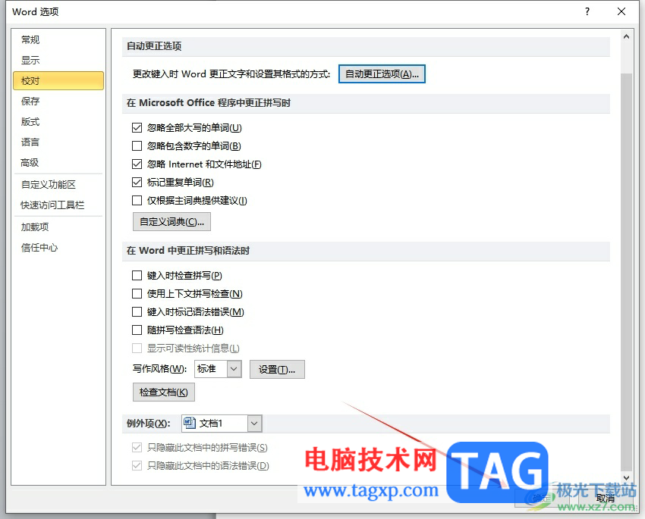Click the 检查文档(K) button

coord(164,392)
